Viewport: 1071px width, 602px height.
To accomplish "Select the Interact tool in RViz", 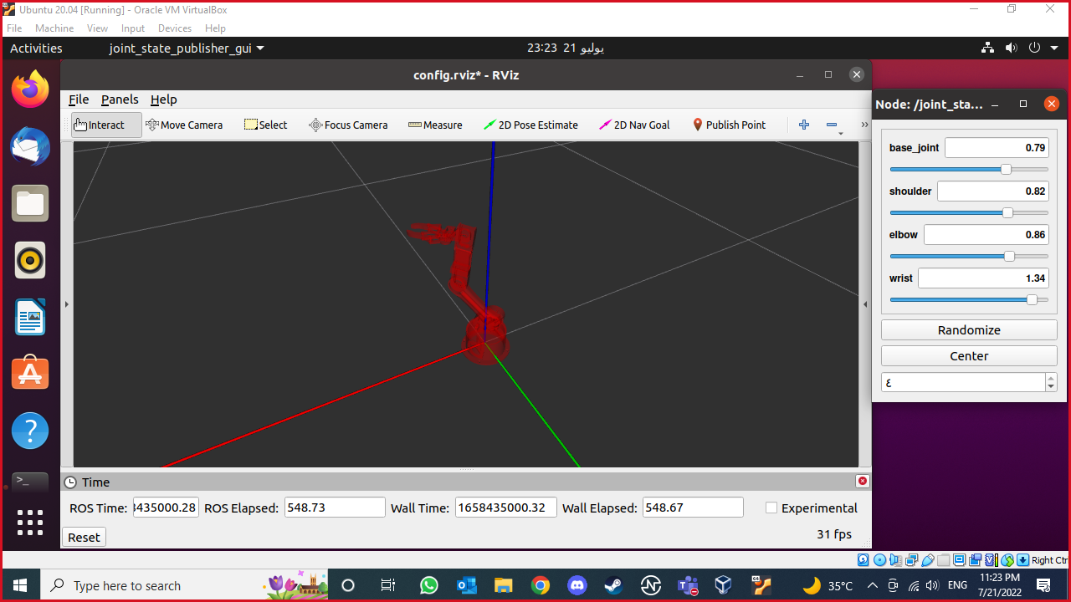I will pos(106,125).
